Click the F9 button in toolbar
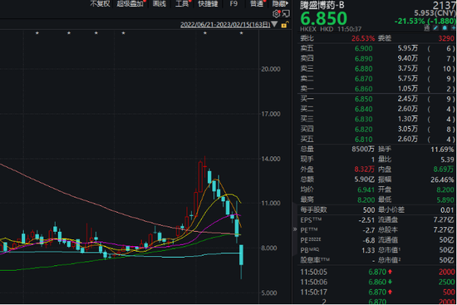This screenshot has height=305, width=457. tap(233, 3)
